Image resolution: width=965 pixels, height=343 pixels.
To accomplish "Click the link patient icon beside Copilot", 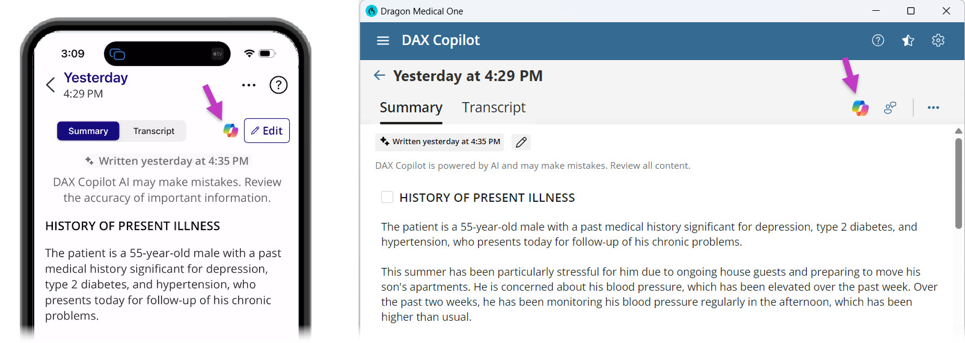I will click(890, 108).
